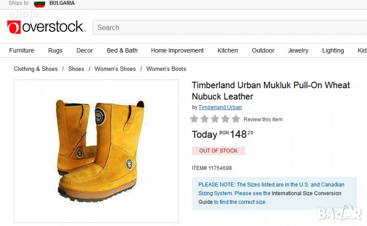The height and width of the screenshot is (226, 367).
Task: Select the Jewelry menu item
Action: point(298,51)
